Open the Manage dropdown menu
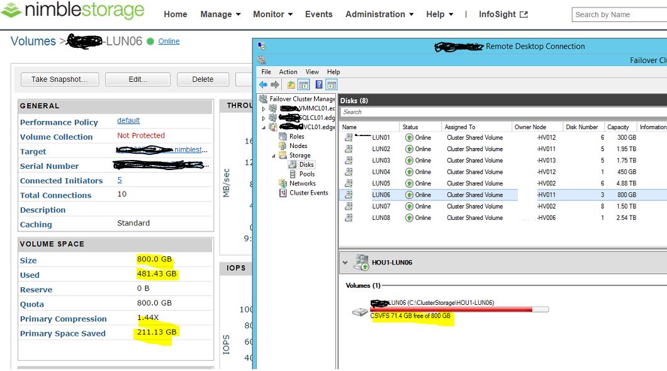The height and width of the screenshot is (371, 667). 220,14
